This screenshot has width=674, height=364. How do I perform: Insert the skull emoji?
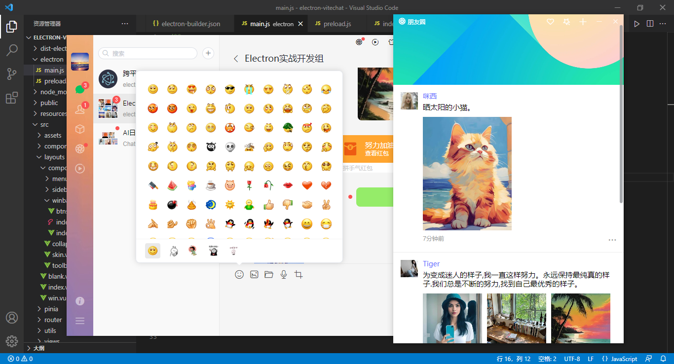tap(230, 147)
